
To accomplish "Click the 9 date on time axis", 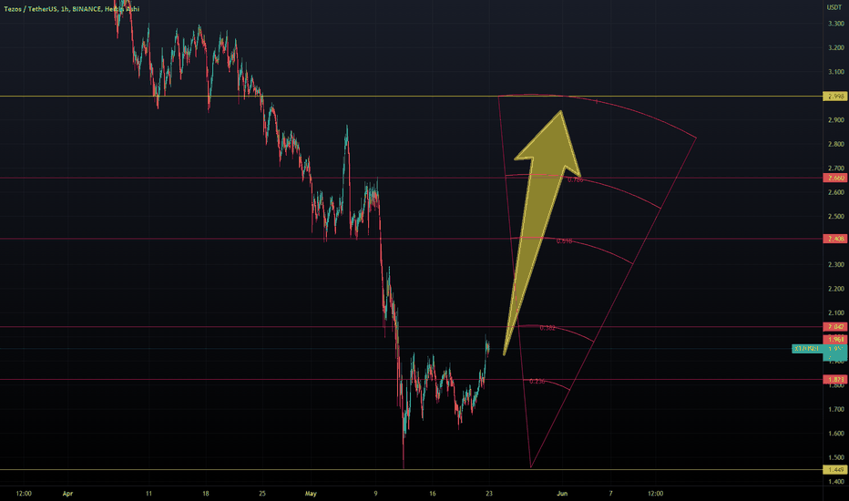I will (x=375, y=494).
